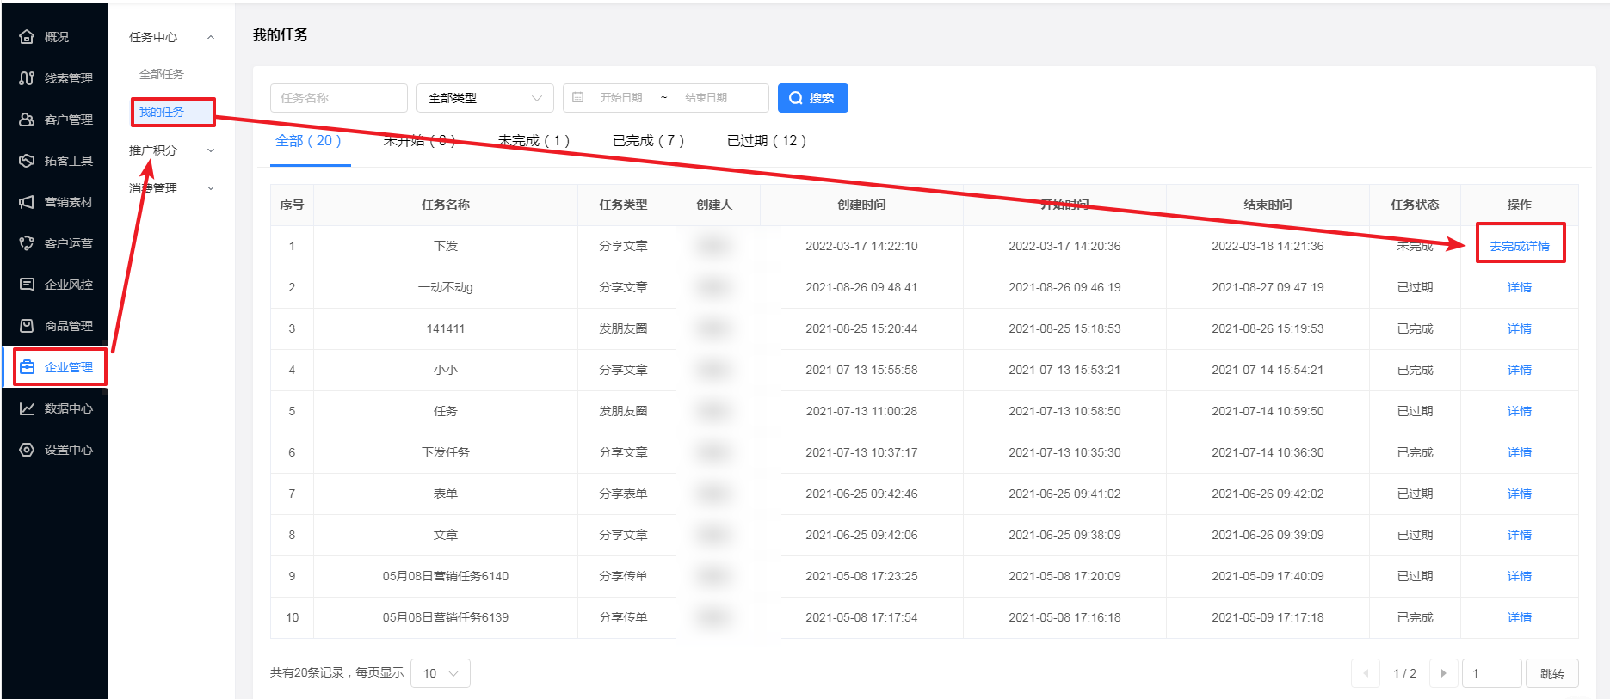Go to previous page arrow

1366,673
